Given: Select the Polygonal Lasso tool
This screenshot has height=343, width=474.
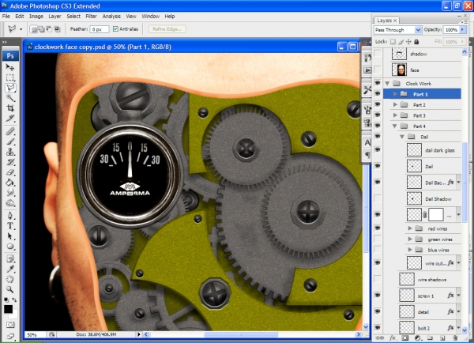Looking at the screenshot, I should pos(10,88).
